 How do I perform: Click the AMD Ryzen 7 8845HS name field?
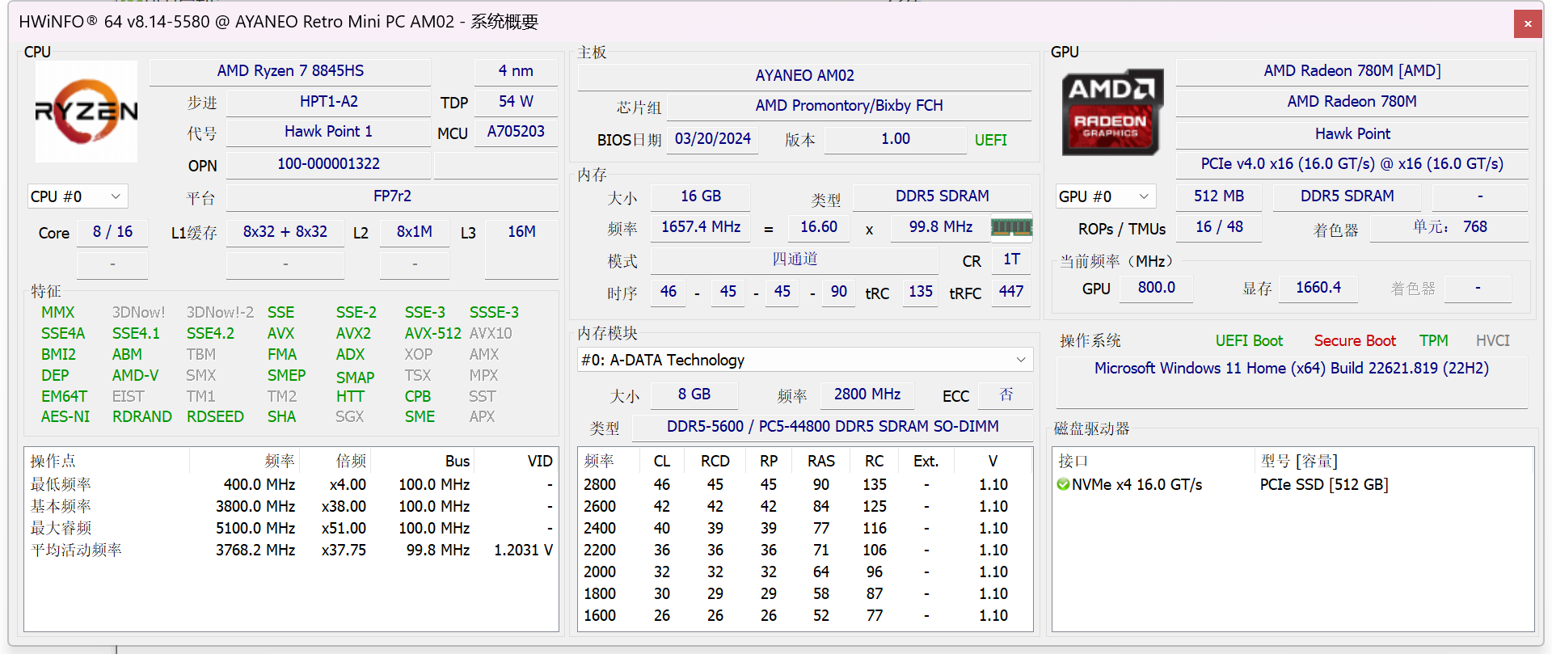click(290, 71)
